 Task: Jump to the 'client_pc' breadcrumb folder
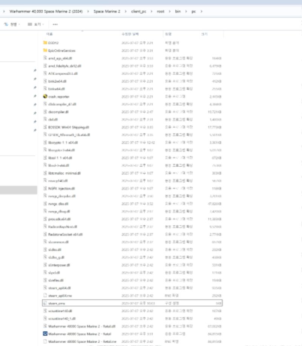click(139, 11)
